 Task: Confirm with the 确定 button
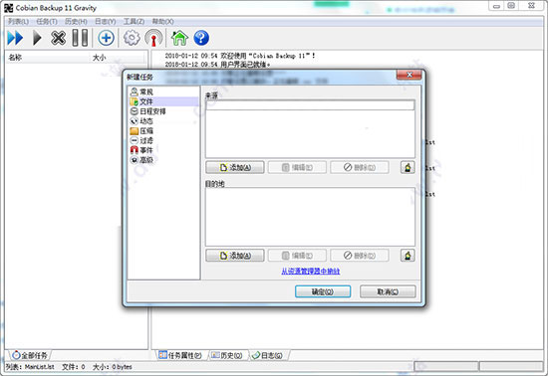(323, 291)
